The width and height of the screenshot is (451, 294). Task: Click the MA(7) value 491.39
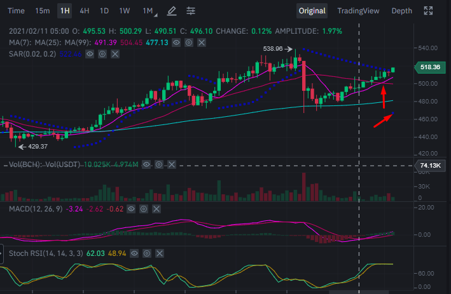pos(106,43)
